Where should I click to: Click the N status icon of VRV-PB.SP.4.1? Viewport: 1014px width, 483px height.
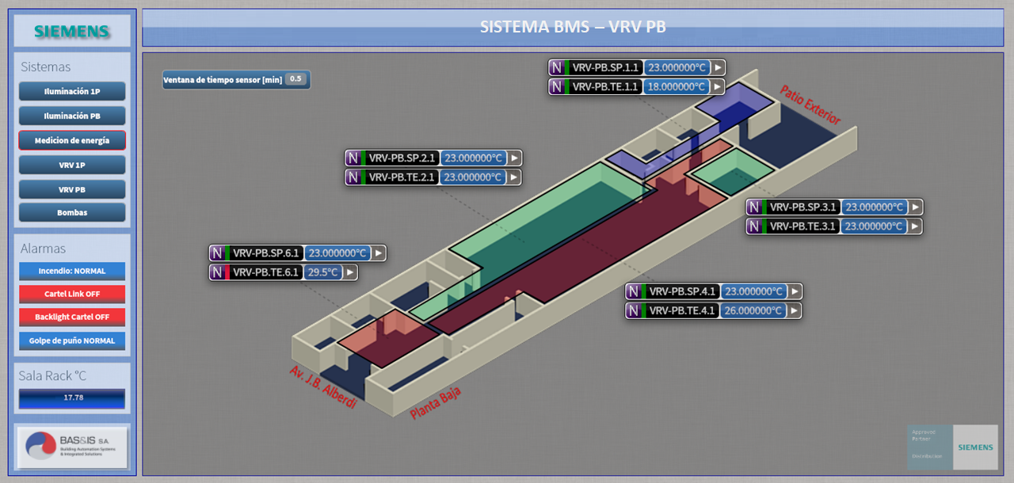(633, 291)
